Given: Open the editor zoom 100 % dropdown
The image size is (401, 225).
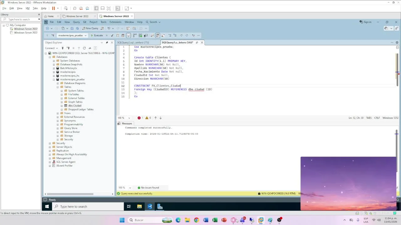Looking at the screenshot, I should [x=129, y=118].
